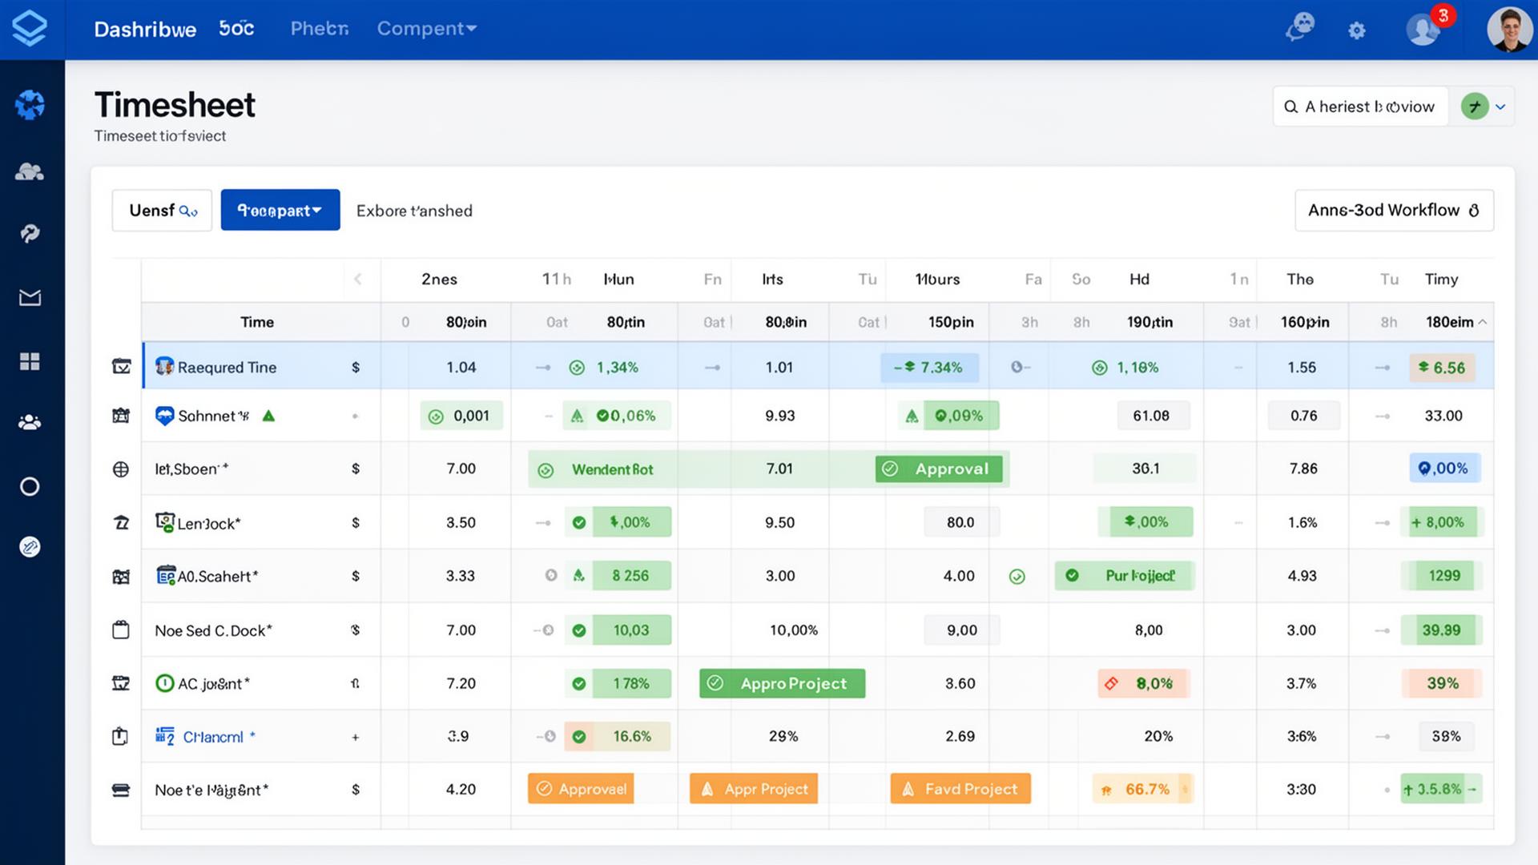Click the compass sidebar icon at bottom
The height and width of the screenshot is (865, 1538).
pyautogui.click(x=30, y=547)
